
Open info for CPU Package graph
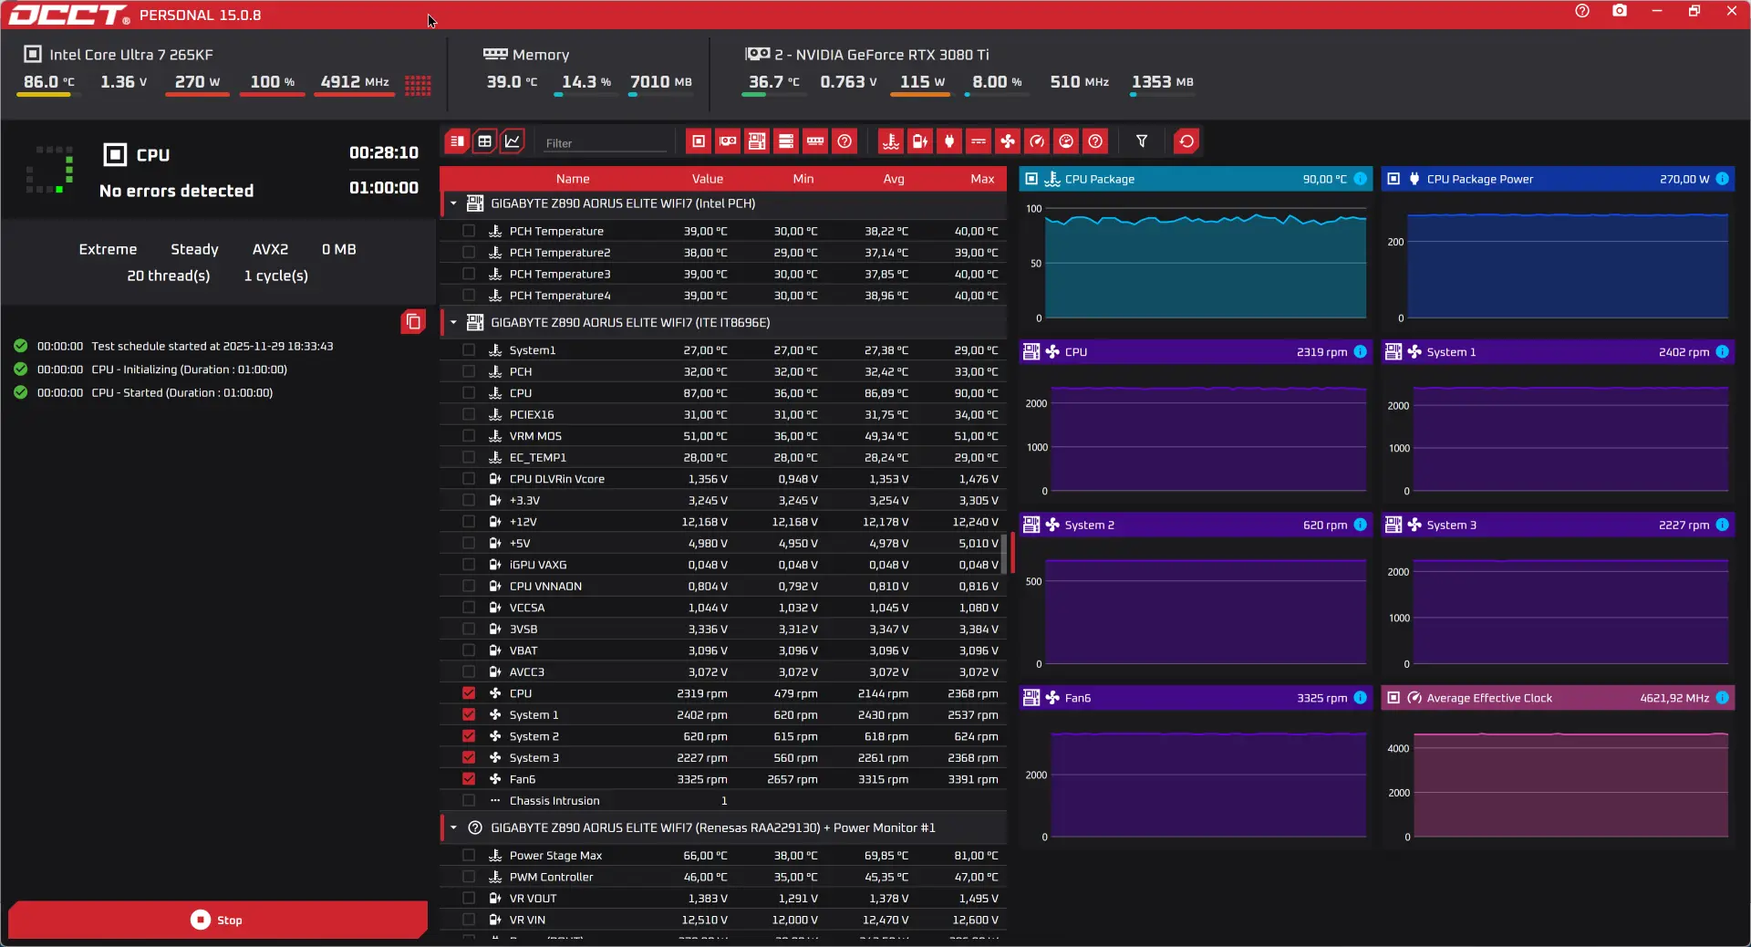[1361, 179]
